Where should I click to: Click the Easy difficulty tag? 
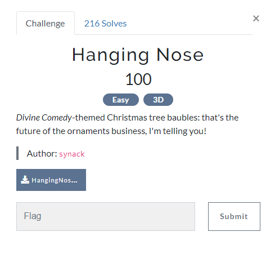[121, 100]
